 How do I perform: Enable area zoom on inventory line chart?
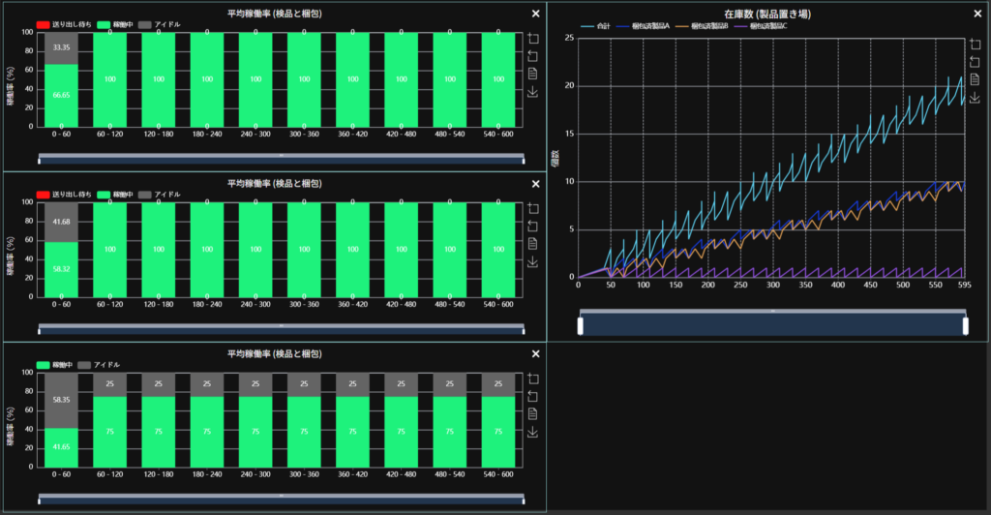[x=976, y=45]
